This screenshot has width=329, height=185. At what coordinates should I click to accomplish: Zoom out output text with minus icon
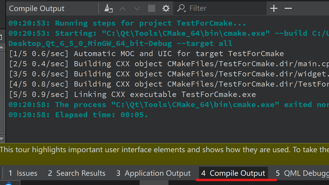pyautogui.click(x=288, y=8)
